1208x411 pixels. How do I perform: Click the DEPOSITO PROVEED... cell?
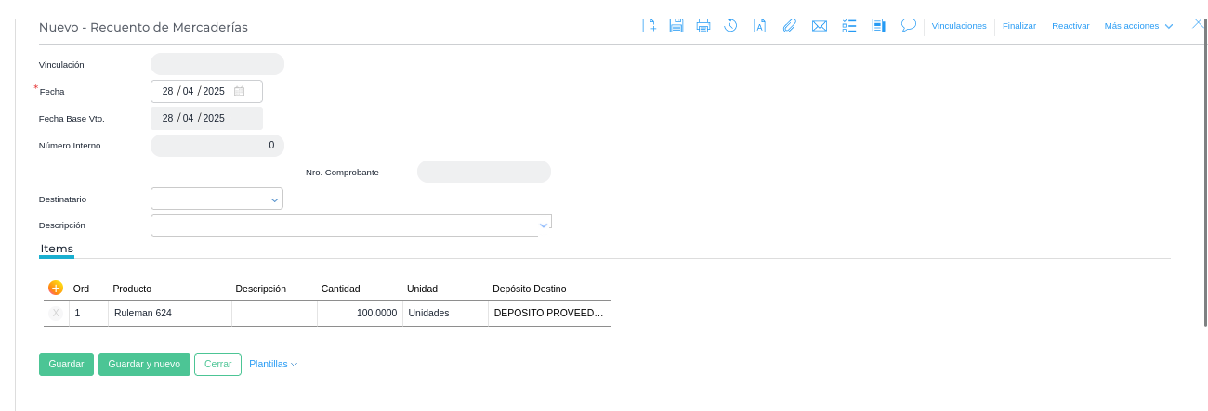pyautogui.click(x=549, y=314)
